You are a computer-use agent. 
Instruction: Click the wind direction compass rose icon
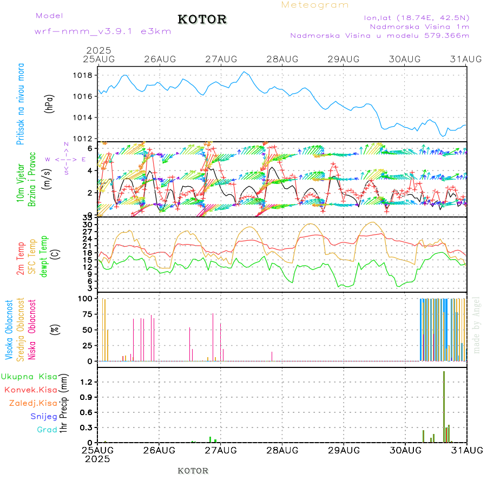coord(66,159)
